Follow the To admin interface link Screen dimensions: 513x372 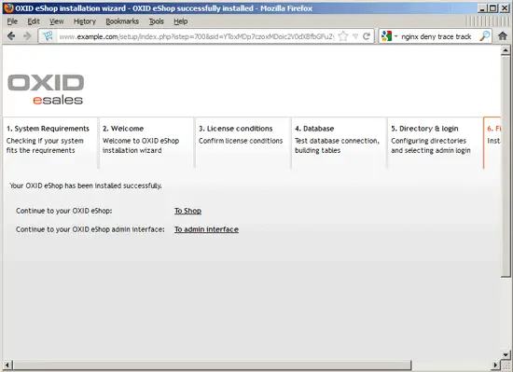point(206,229)
